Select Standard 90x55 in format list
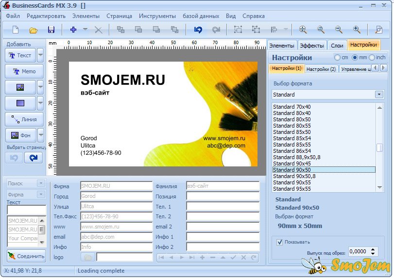394x278 pixels. click(x=291, y=182)
